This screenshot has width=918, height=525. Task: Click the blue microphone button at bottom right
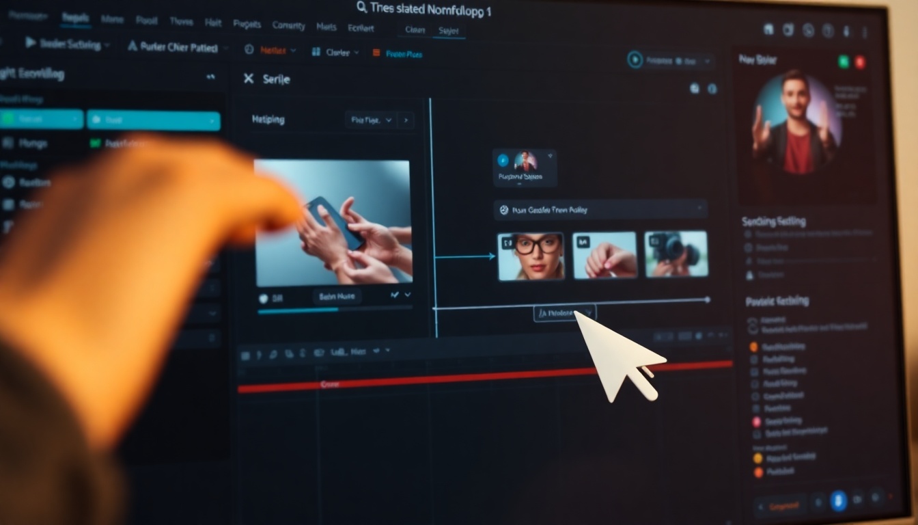[838, 500]
